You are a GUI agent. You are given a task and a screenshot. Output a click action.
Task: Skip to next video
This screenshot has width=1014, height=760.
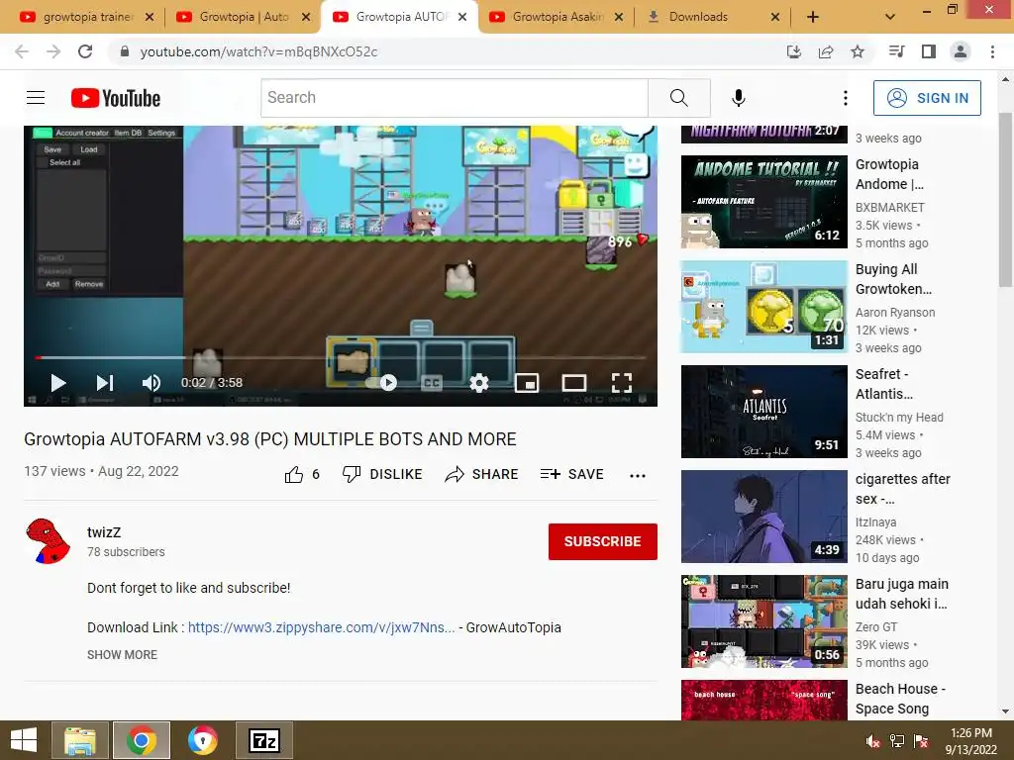pos(105,383)
